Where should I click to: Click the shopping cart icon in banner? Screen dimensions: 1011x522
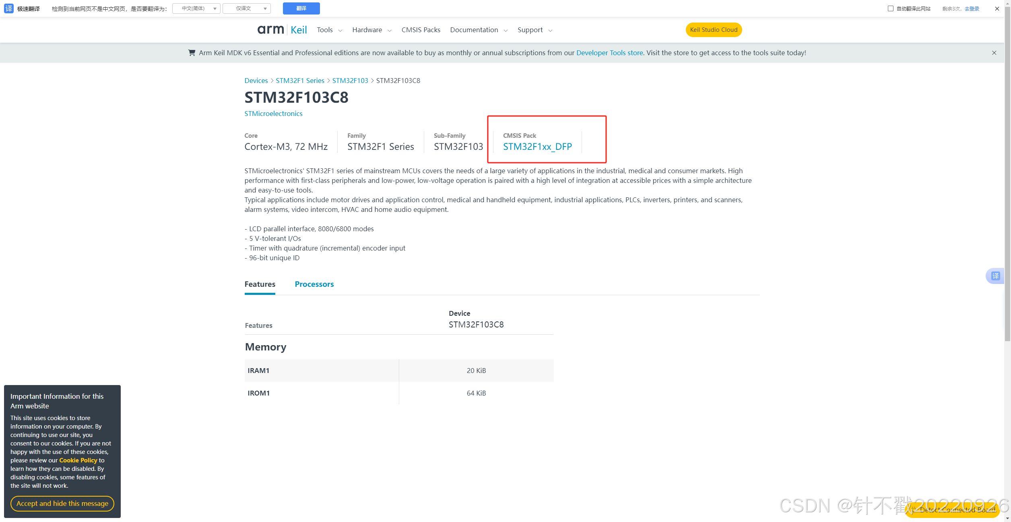click(x=192, y=53)
